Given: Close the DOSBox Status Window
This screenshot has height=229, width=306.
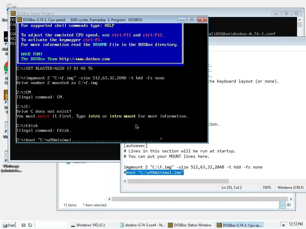Looking at the screenshot, I should click(x=297, y=13).
